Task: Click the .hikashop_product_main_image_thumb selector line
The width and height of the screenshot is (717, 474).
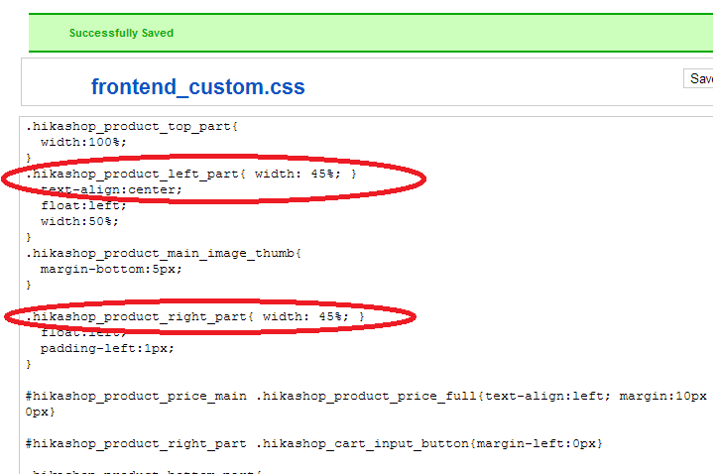Action: [164, 253]
